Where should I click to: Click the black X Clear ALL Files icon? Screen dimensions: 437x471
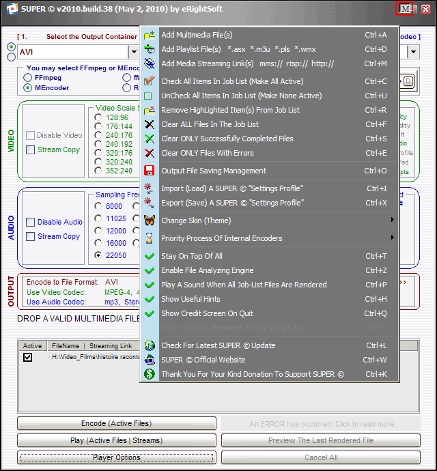click(x=150, y=124)
